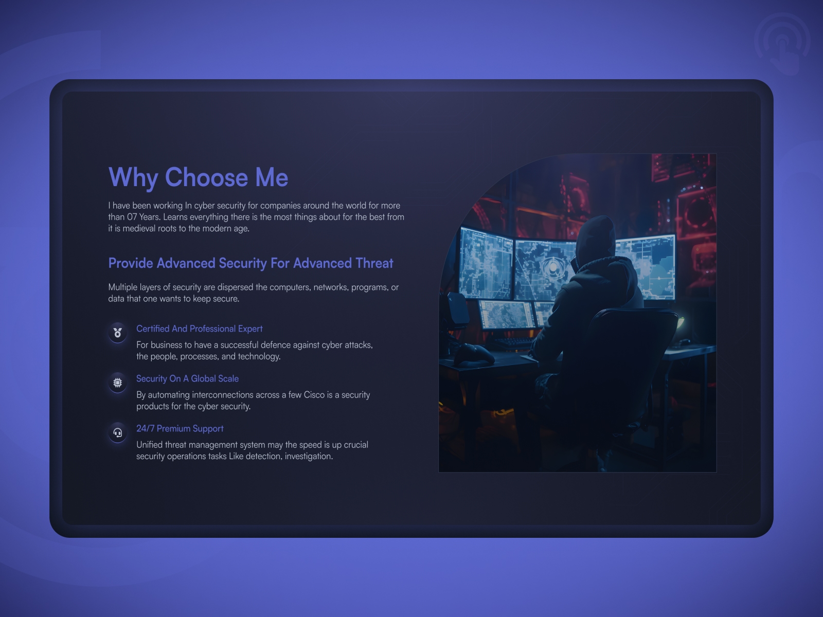Click the chip icon beside Security On A Global Scale

click(x=118, y=383)
